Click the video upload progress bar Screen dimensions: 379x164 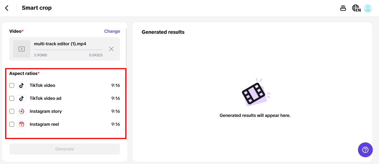point(68,50)
